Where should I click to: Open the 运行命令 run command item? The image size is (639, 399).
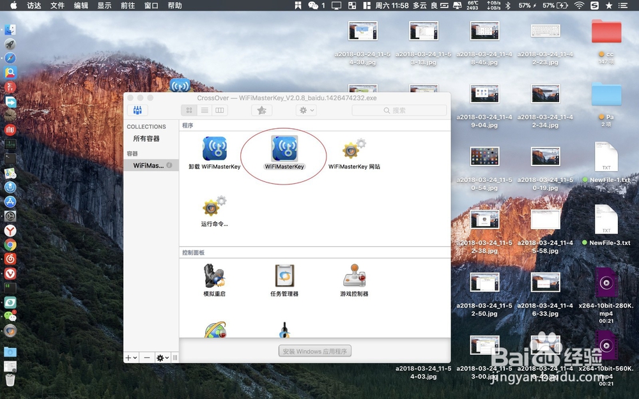click(214, 206)
